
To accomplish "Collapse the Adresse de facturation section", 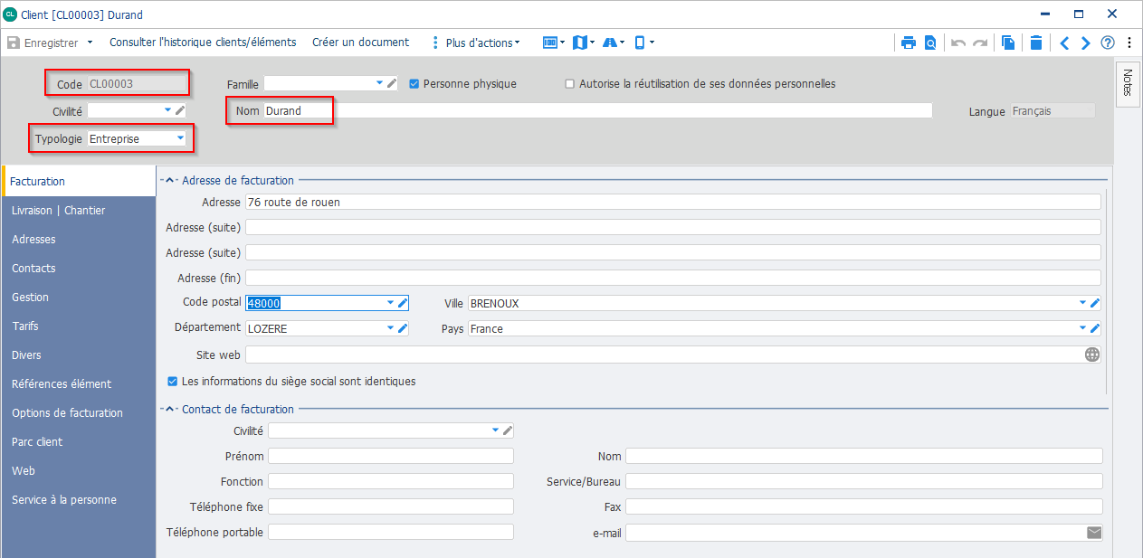I will tap(169, 180).
